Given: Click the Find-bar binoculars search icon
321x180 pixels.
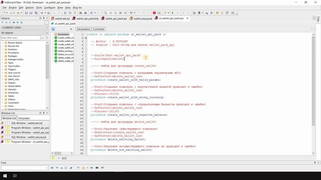Looking at the screenshot, I should pos(52,168).
